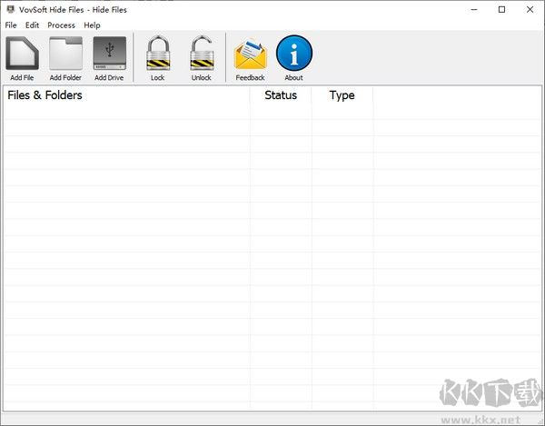Open the About info icon

coord(294,54)
